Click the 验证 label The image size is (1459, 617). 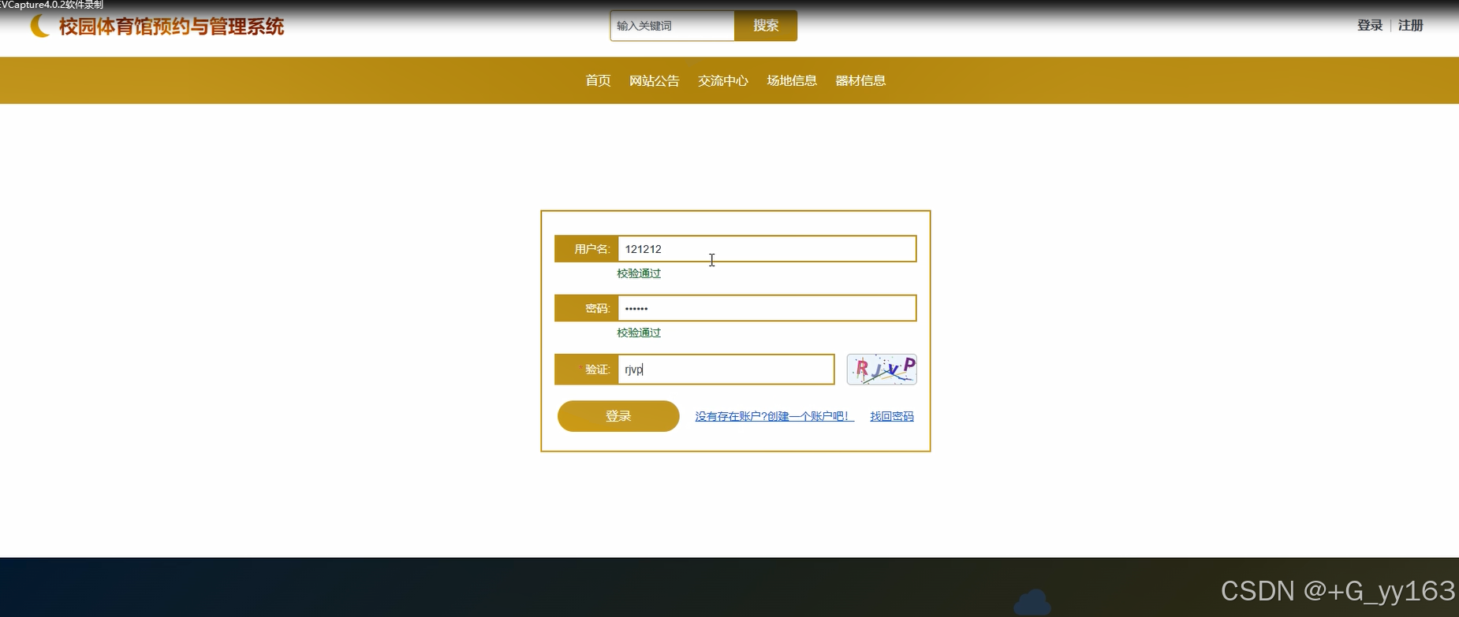(598, 370)
